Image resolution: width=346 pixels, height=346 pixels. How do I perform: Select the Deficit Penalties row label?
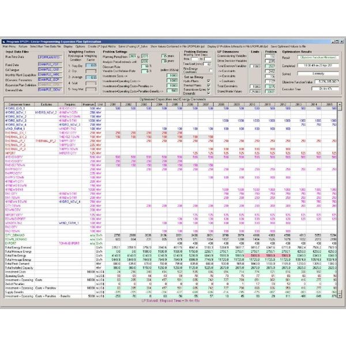pos(15,284)
